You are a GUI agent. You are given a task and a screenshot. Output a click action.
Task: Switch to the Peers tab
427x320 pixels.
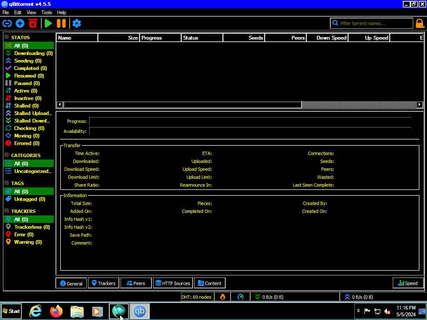(136, 283)
